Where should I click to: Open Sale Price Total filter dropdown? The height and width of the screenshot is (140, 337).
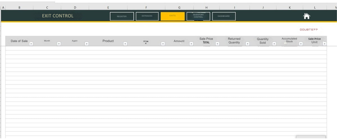tap(217, 44)
